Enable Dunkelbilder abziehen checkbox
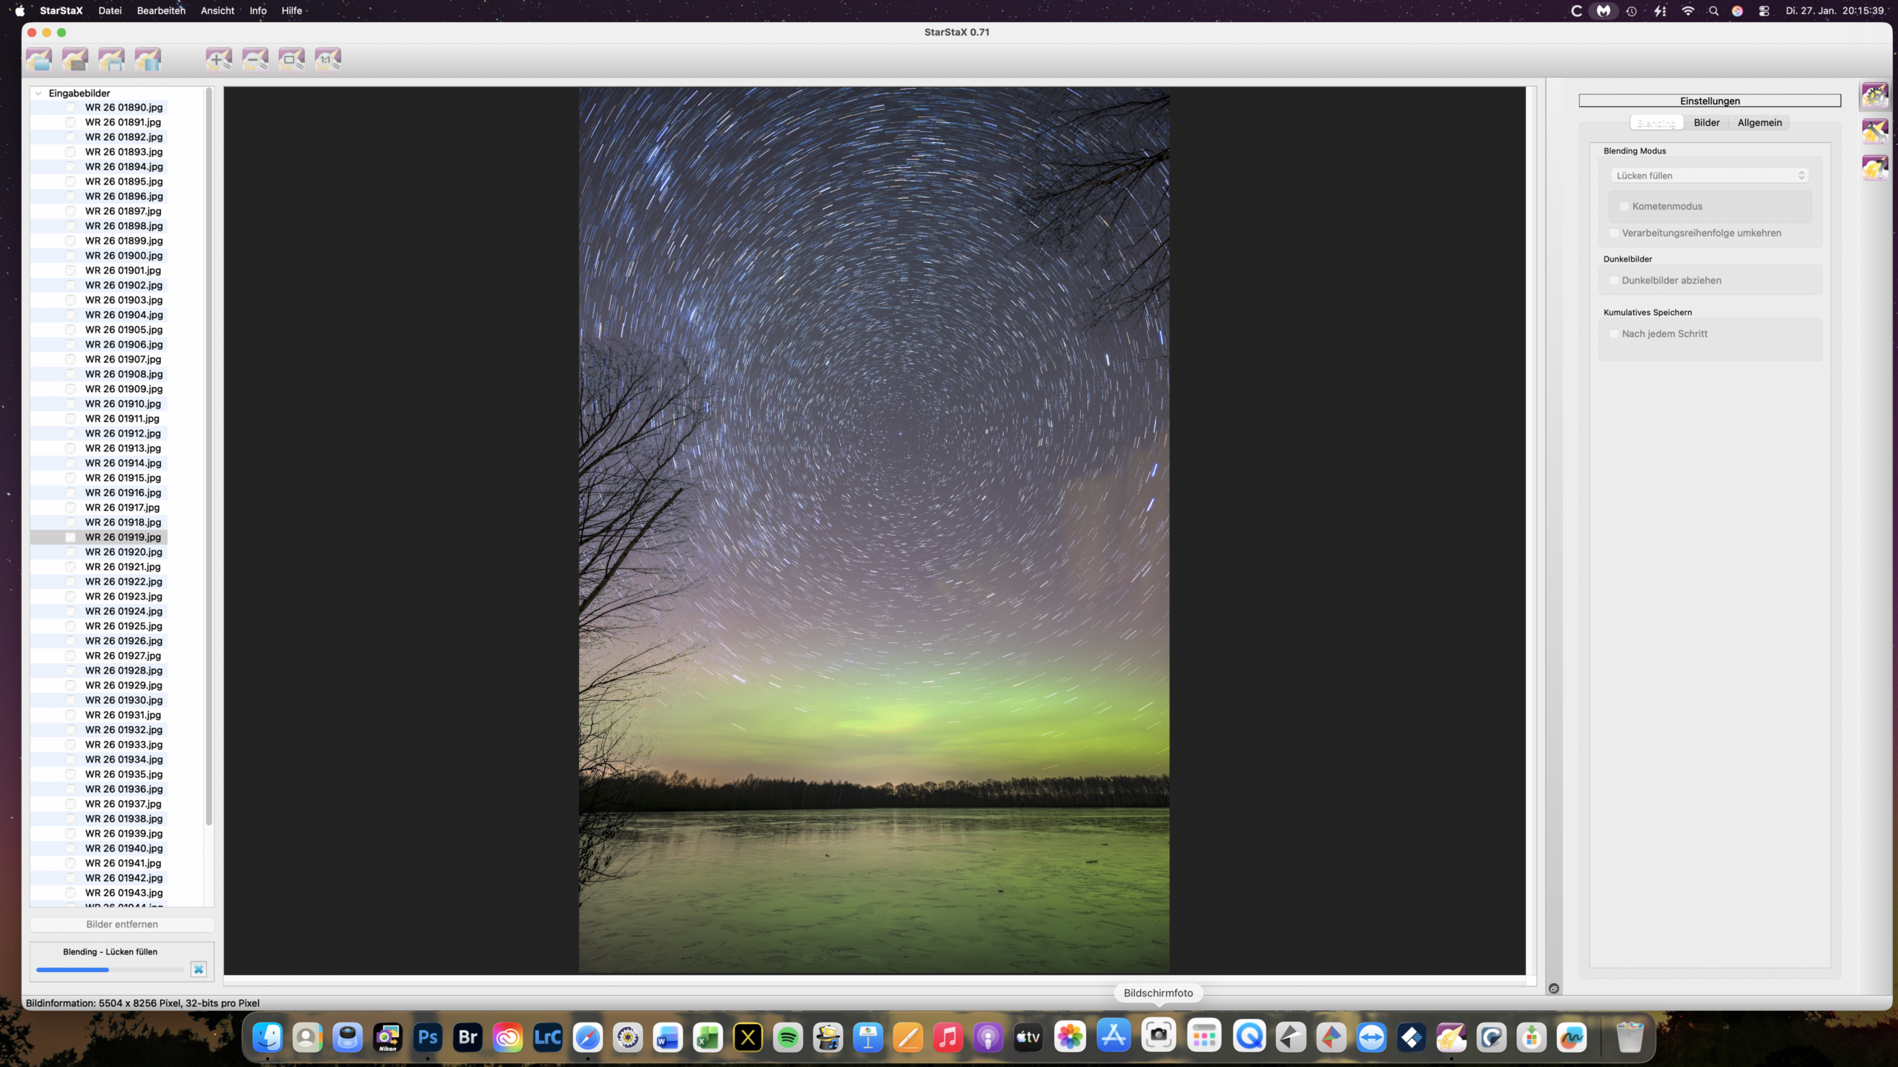The width and height of the screenshot is (1898, 1067). [1614, 281]
